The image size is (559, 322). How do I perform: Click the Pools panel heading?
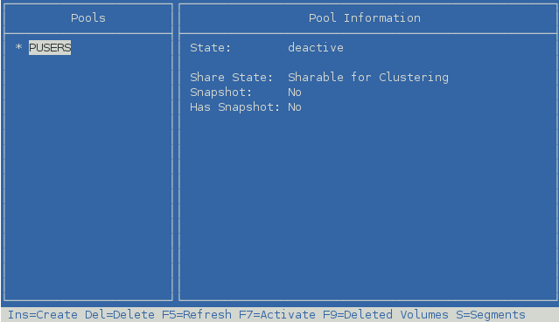(x=88, y=17)
